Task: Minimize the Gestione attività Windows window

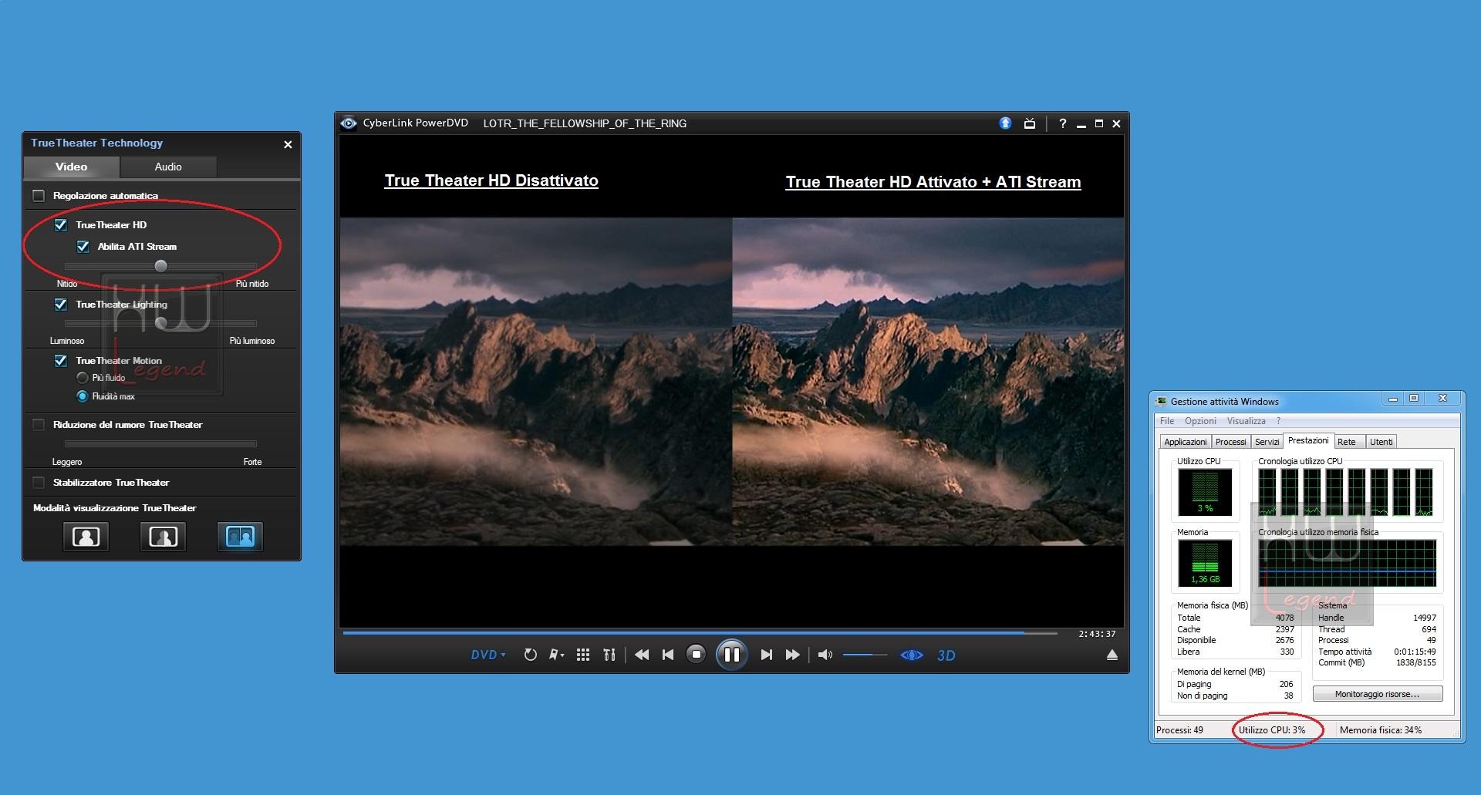Action: click(x=1392, y=399)
